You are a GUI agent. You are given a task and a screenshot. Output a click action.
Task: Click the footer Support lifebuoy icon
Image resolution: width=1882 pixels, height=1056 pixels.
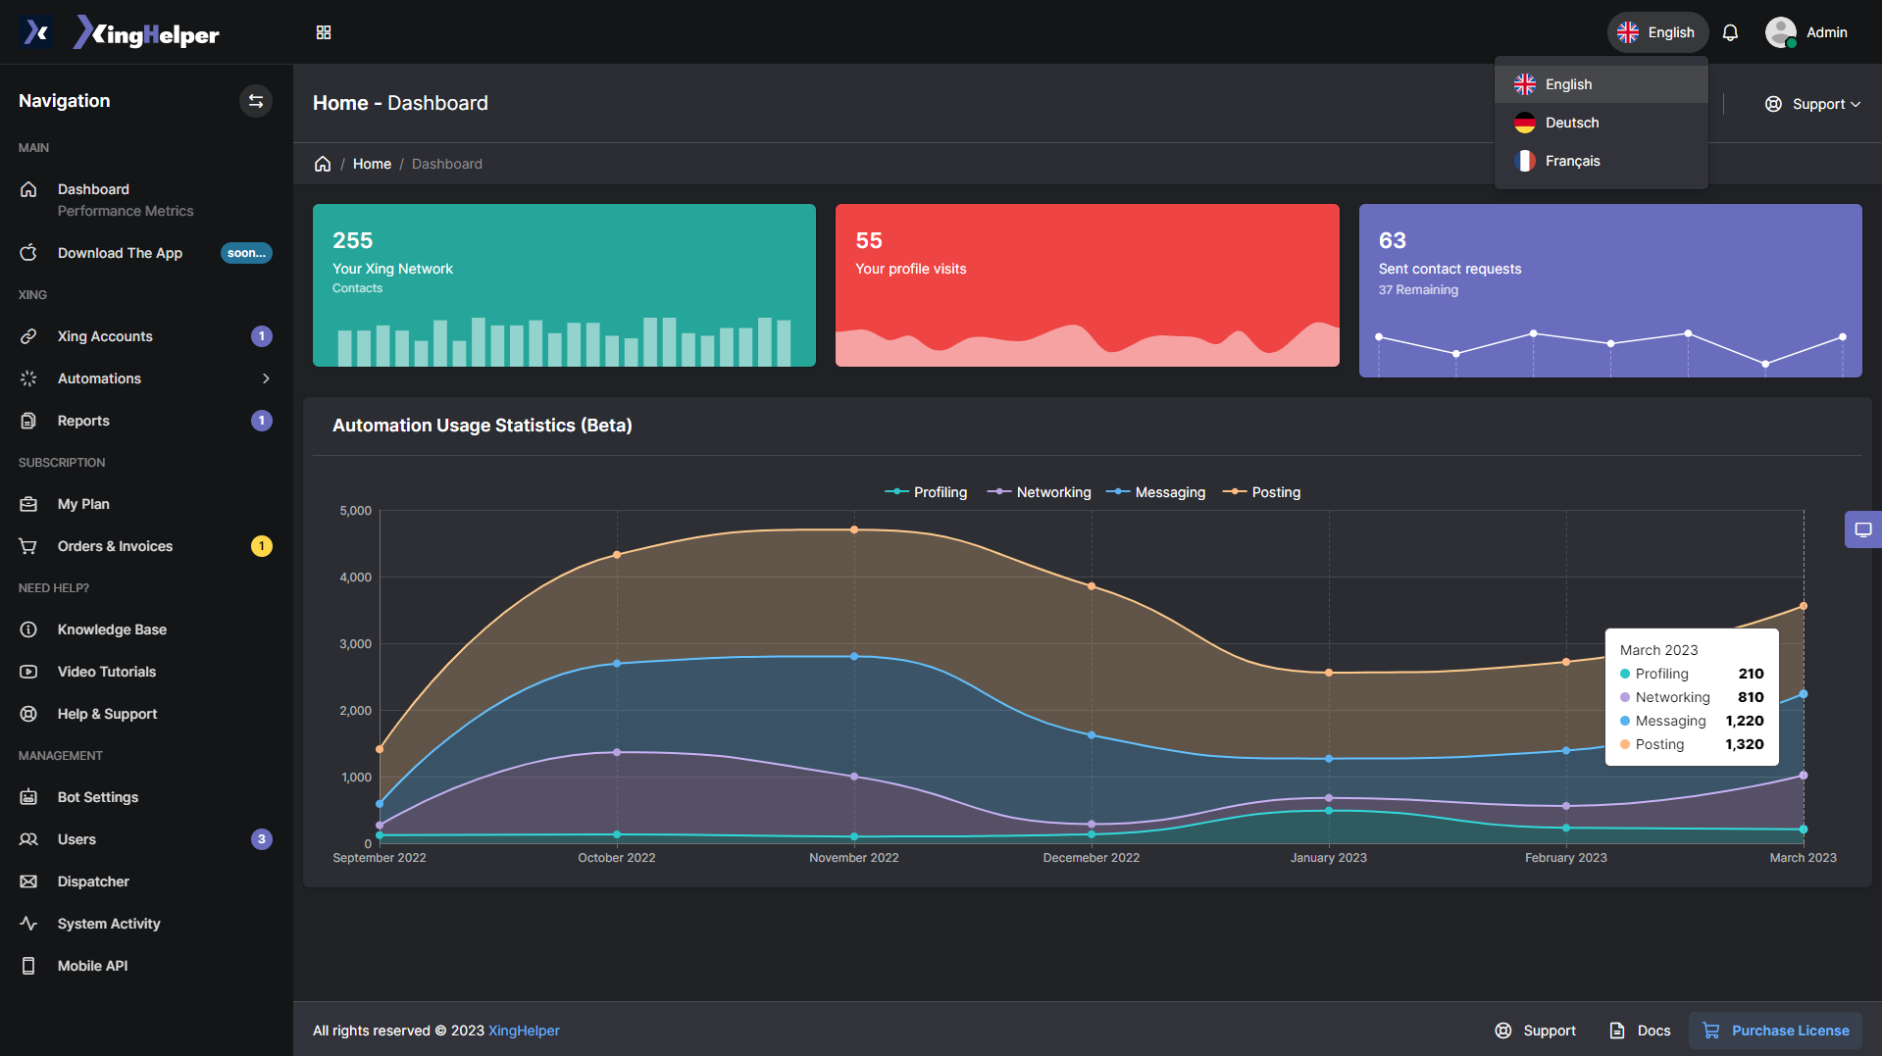(x=1502, y=1031)
